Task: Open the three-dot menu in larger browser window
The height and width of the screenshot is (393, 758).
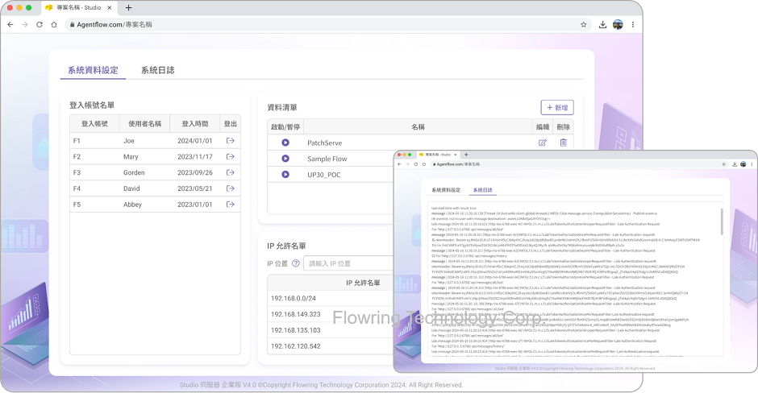Action: 633,24
